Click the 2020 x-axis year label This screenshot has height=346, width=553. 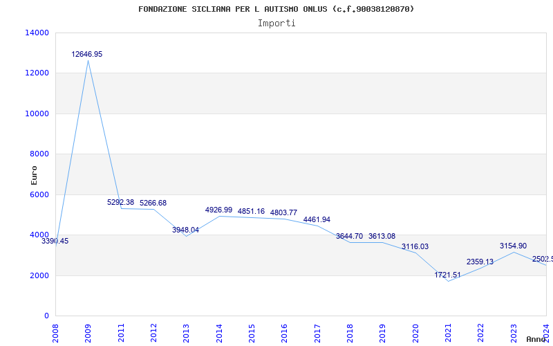coord(415,333)
